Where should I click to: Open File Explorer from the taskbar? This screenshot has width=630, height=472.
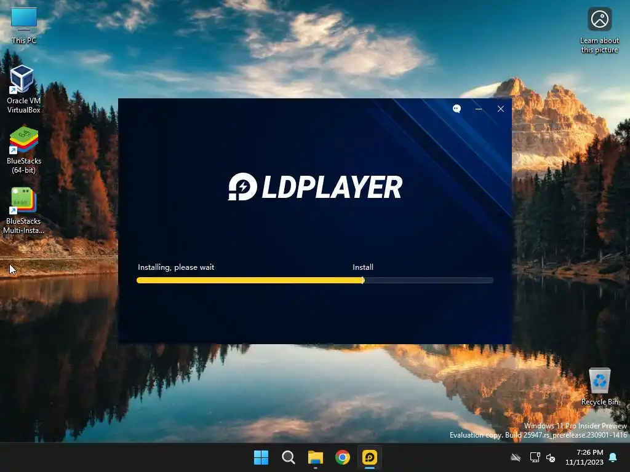316,457
